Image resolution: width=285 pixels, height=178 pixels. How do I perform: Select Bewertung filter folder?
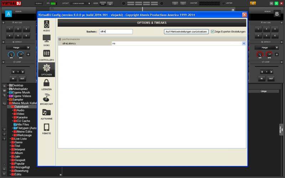click(x=21, y=171)
